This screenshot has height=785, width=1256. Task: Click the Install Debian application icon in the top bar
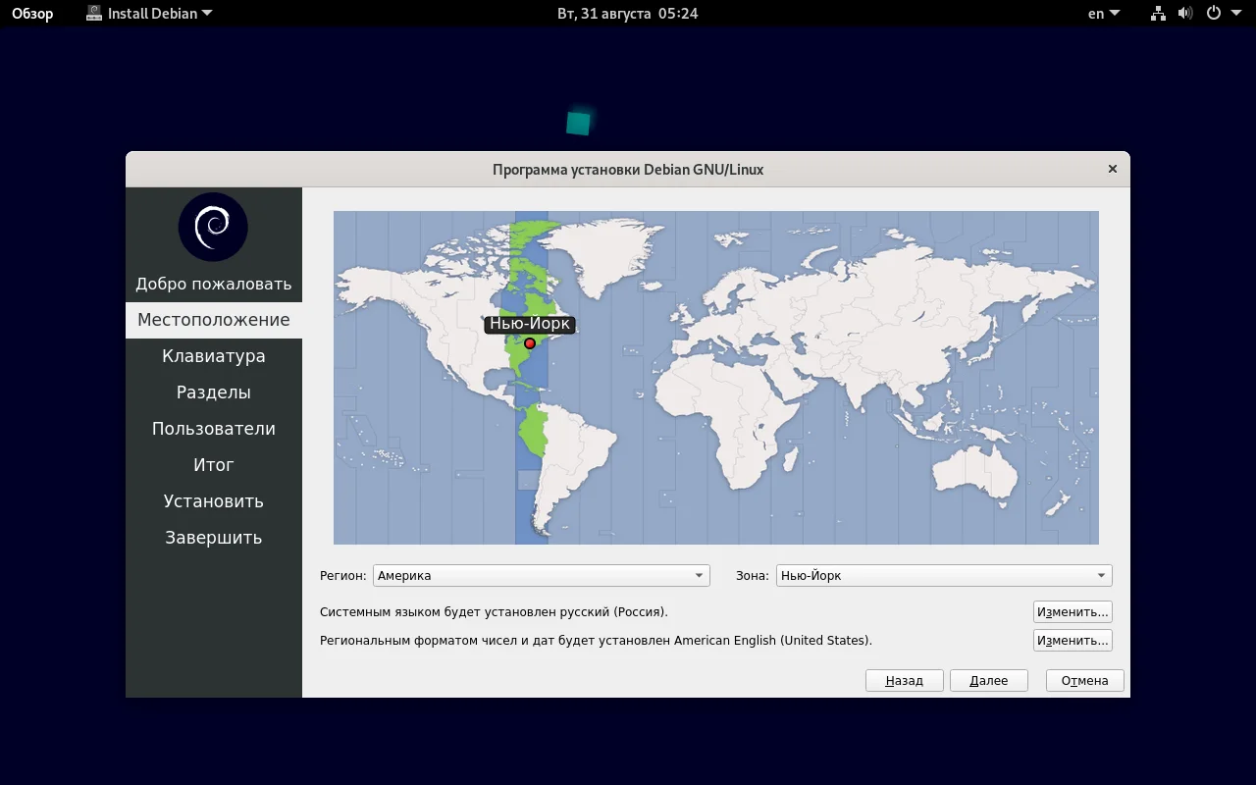click(94, 13)
